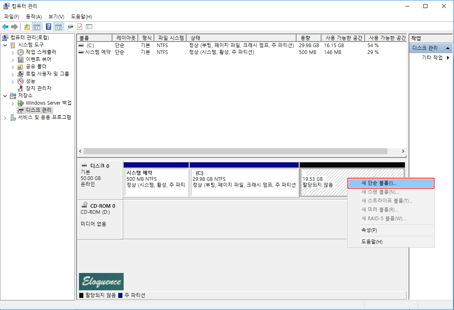Sort by the 볼륨 column header

pos(94,38)
